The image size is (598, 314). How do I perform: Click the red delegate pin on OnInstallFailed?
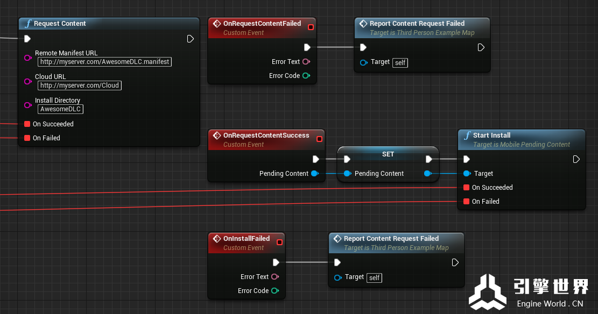click(x=279, y=242)
